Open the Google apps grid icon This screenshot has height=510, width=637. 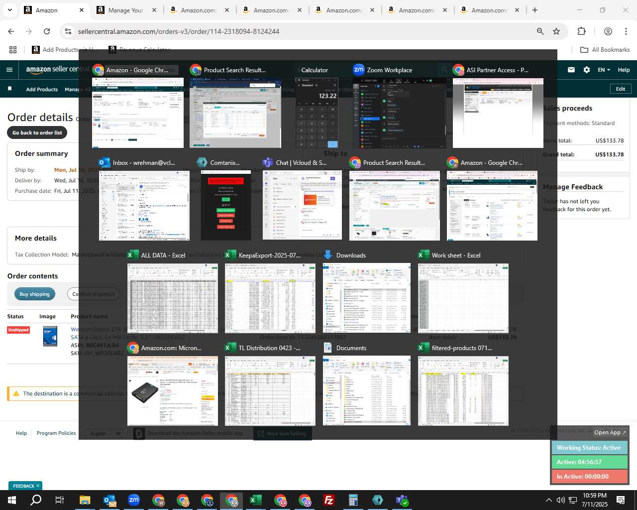click(13, 50)
